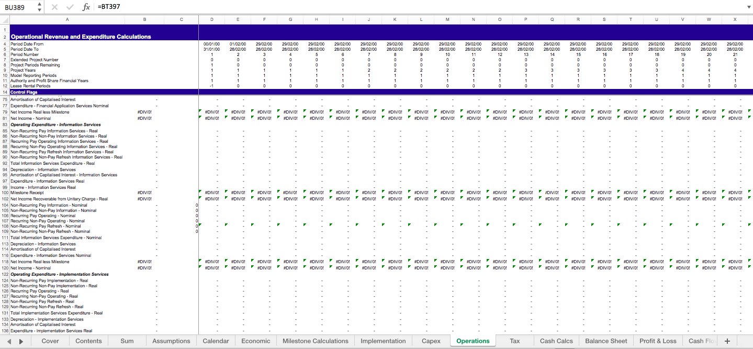The image size is (753, 349).
Task: Click Non-Recurring Pay Implementation - Real label
Action: tap(49, 280)
